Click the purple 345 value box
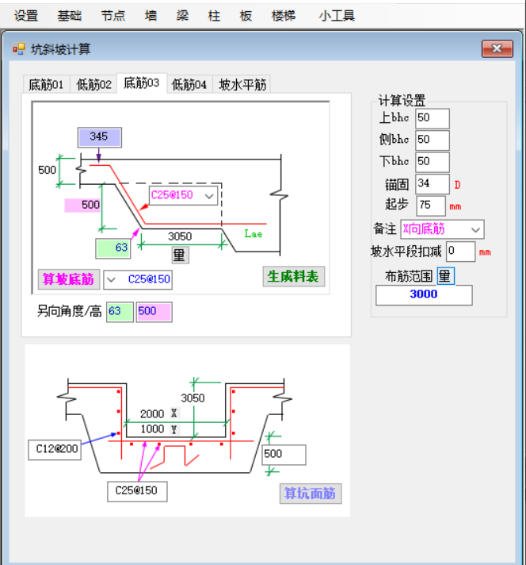The height and width of the screenshot is (565, 526). click(x=100, y=137)
